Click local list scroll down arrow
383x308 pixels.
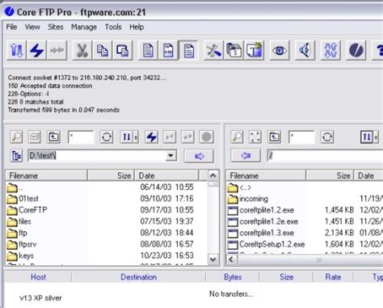click(x=213, y=259)
